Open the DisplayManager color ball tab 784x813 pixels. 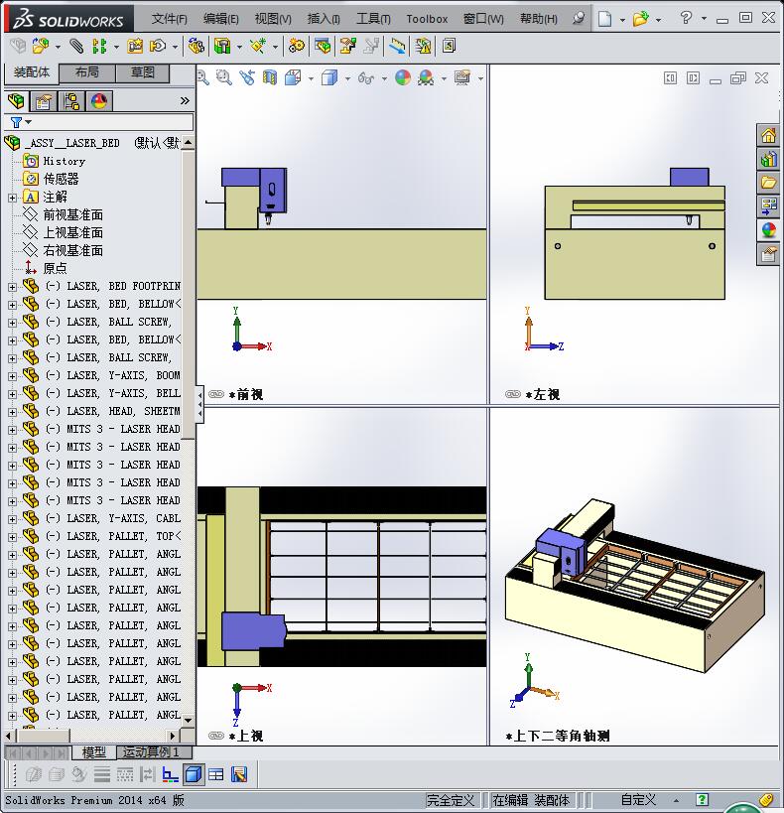click(x=99, y=100)
